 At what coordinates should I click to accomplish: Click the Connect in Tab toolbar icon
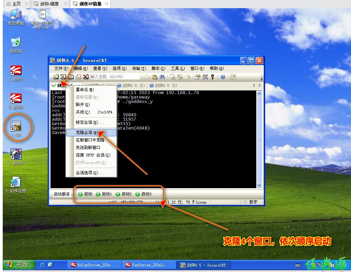[71, 77]
